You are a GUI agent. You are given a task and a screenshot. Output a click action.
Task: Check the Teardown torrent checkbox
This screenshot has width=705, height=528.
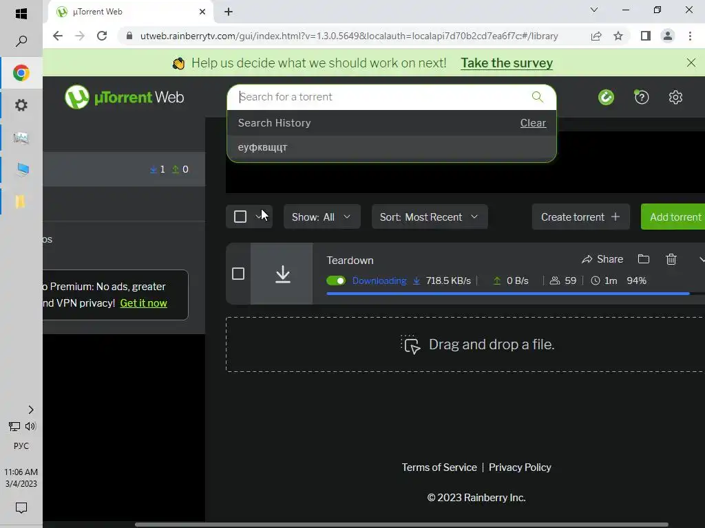point(238,274)
